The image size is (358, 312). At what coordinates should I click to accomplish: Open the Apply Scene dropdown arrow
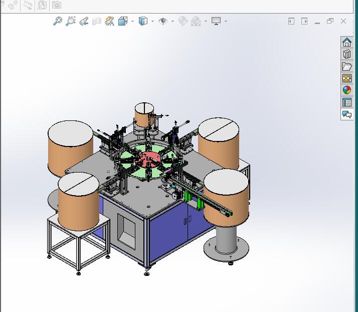click(206, 22)
